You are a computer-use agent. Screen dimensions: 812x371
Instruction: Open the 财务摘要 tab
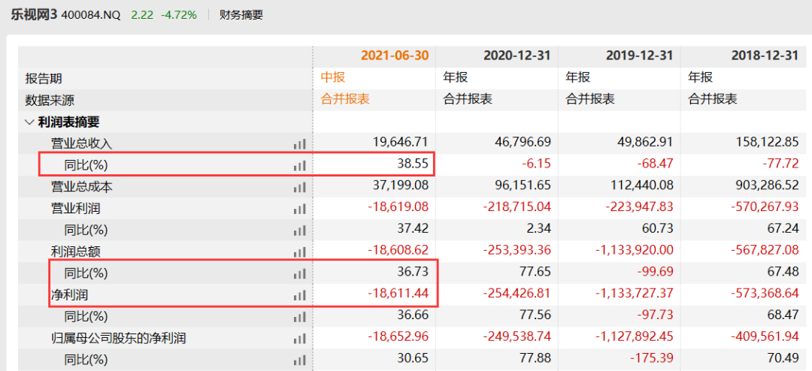[241, 14]
